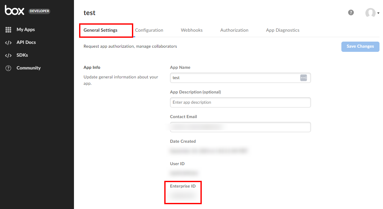Click the SDKs code bracket icon

pyautogui.click(x=8, y=55)
